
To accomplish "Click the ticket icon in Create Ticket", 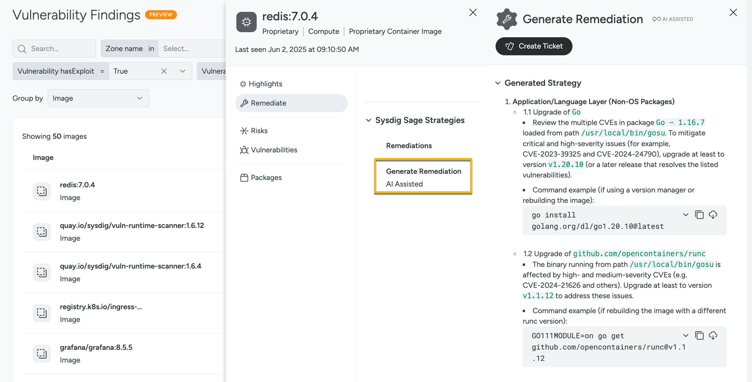I will point(510,46).
